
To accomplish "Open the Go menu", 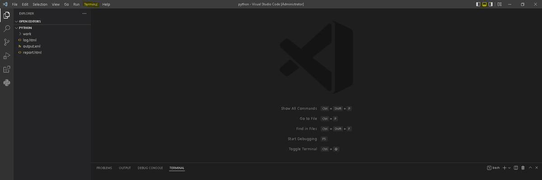I will tap(66, 4).
